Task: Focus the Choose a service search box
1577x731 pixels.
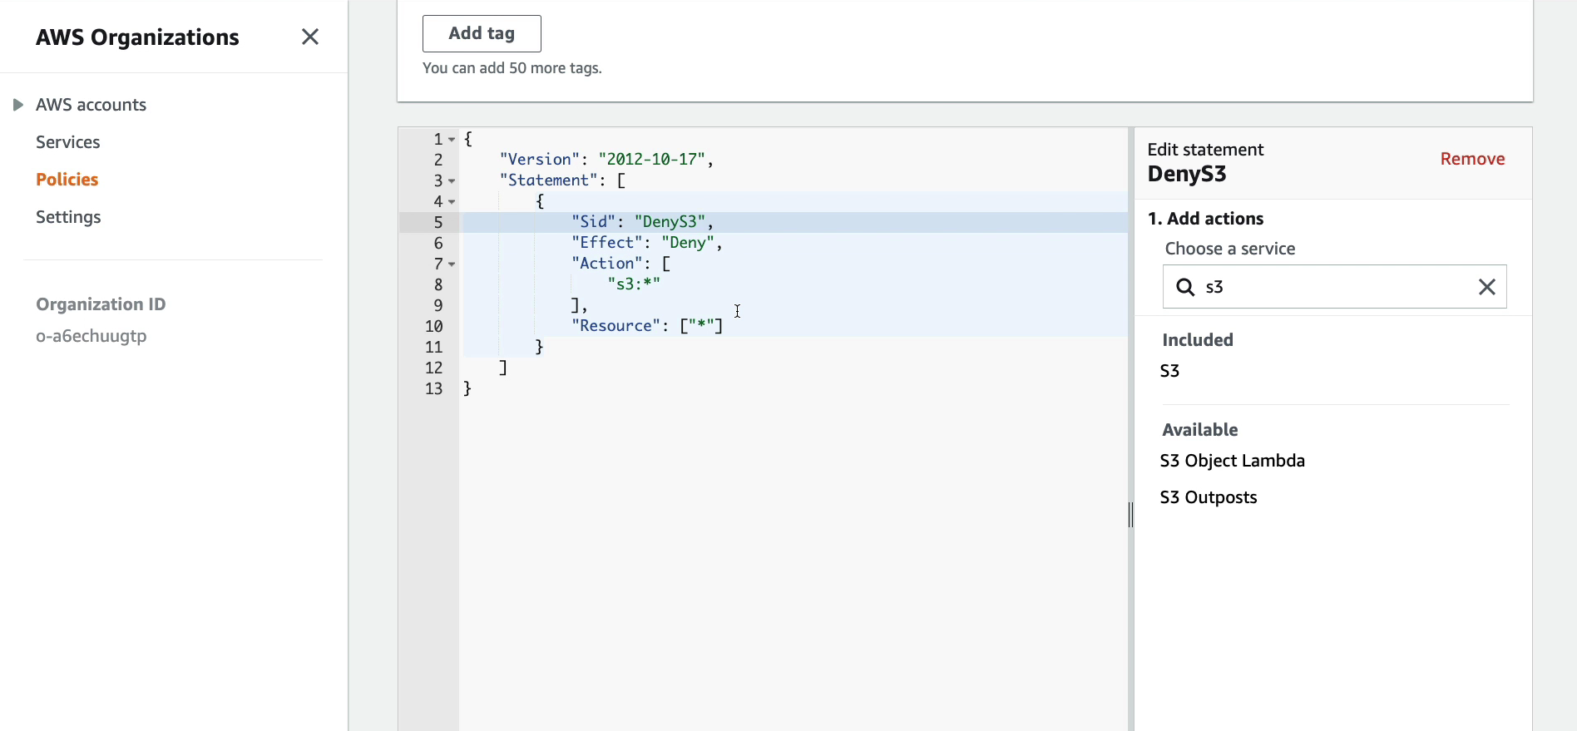Action: point(1334,287)
